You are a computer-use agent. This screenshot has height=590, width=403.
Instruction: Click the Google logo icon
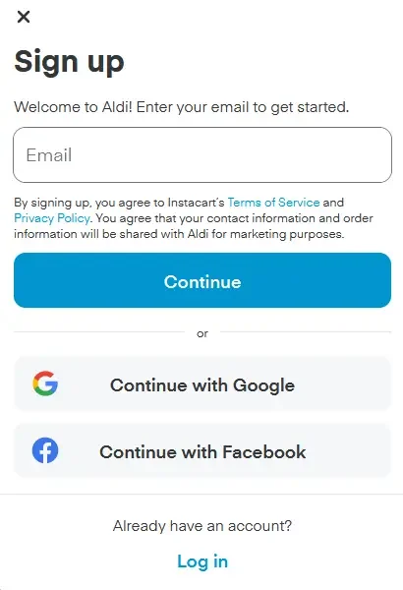click(x=45, y=383)
